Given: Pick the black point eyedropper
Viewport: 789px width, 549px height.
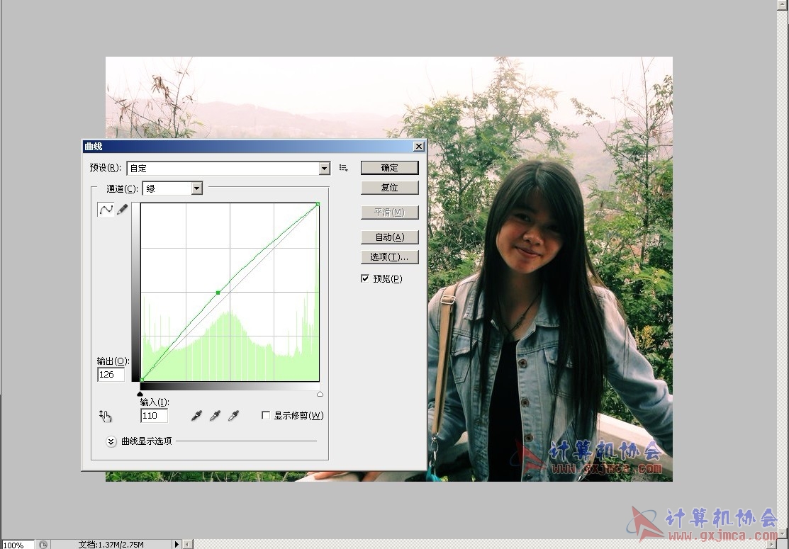Looking at the screenshot, I should tap(197, 415).
